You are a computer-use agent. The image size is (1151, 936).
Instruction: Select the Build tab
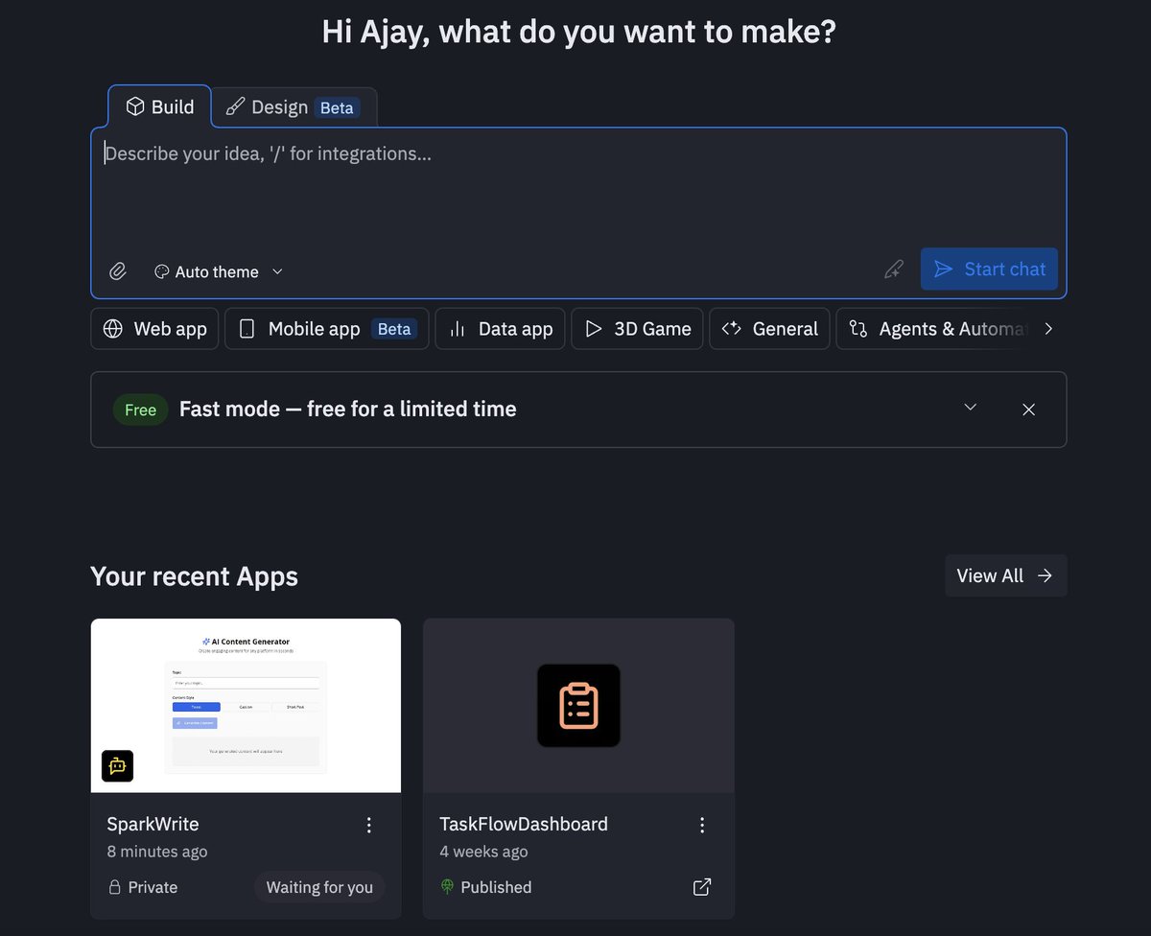pyautogui.click(x=159, y=106)
